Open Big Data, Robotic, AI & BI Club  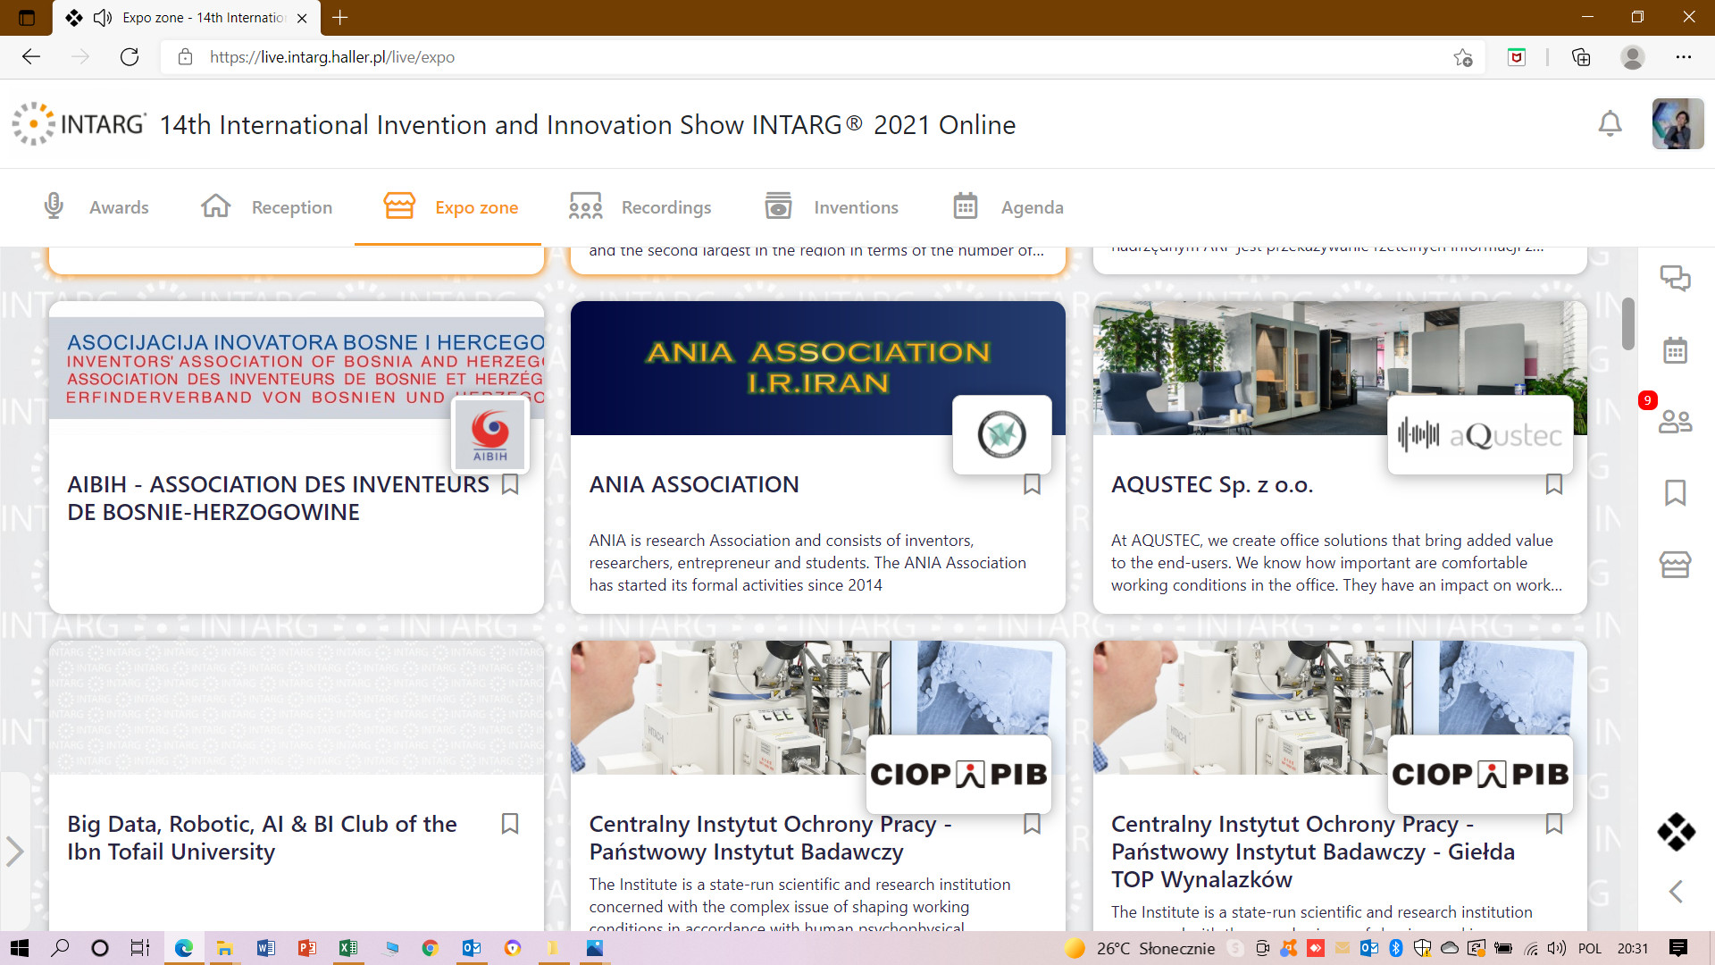pos(262,837)
